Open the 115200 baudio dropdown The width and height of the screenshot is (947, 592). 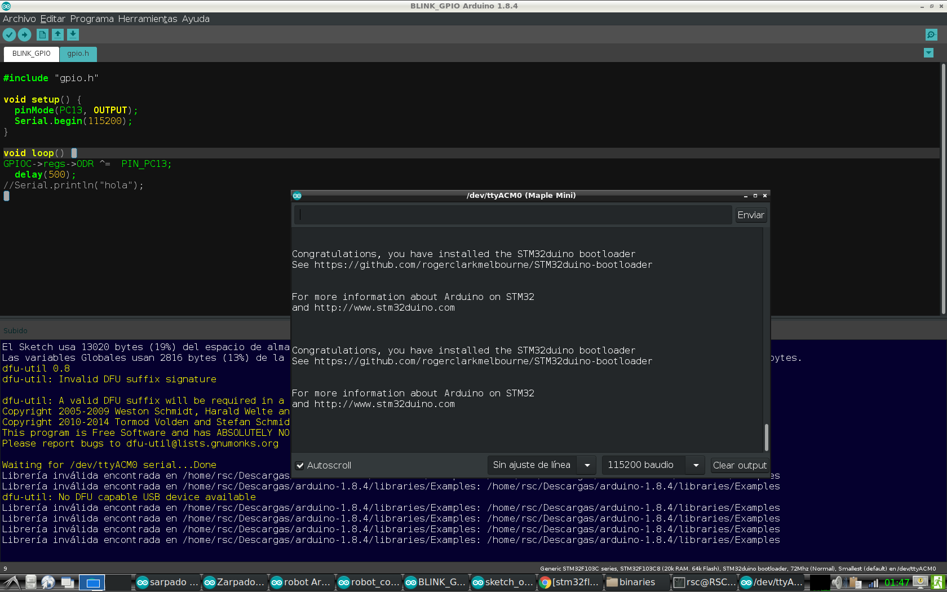[653, 465]
